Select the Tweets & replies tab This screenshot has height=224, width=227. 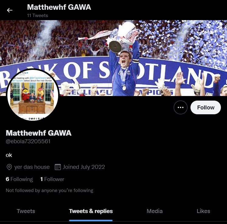[x=91, y=211]
